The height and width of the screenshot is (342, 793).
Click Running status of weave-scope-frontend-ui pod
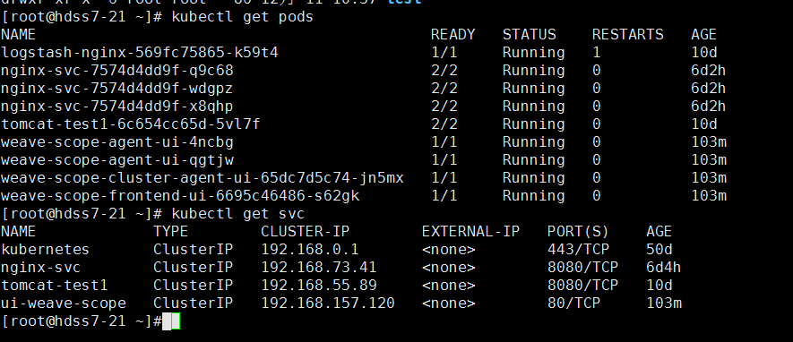533,196
